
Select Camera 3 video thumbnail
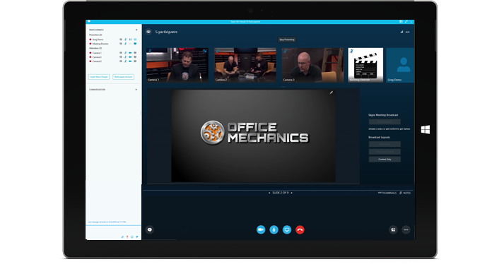[312, 65]
